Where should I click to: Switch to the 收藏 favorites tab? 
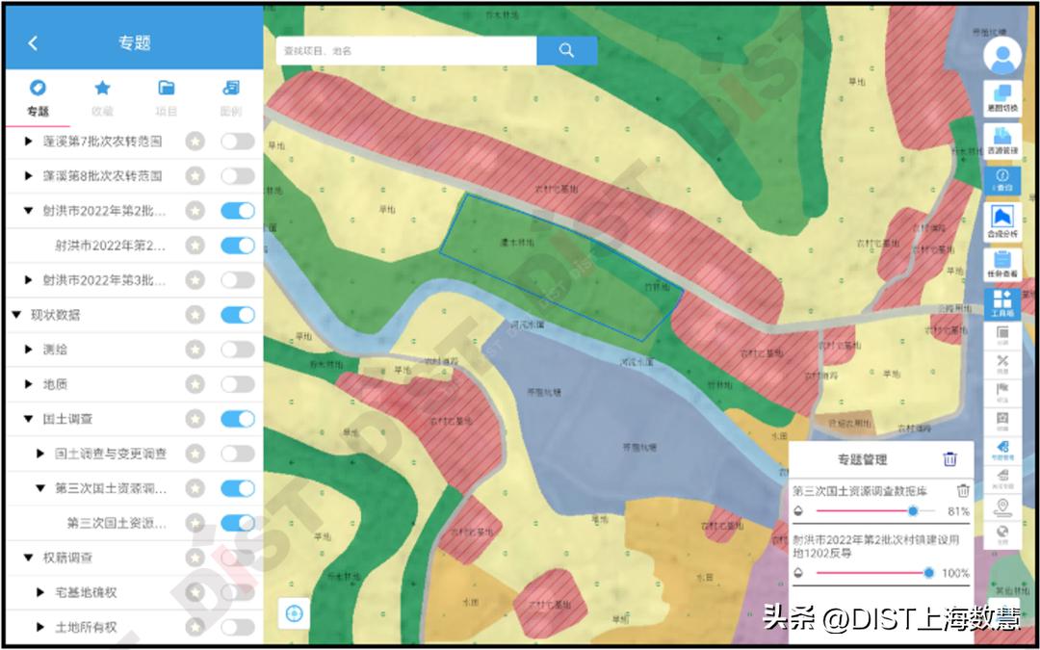pyautogui.click(x=102, y=97)
